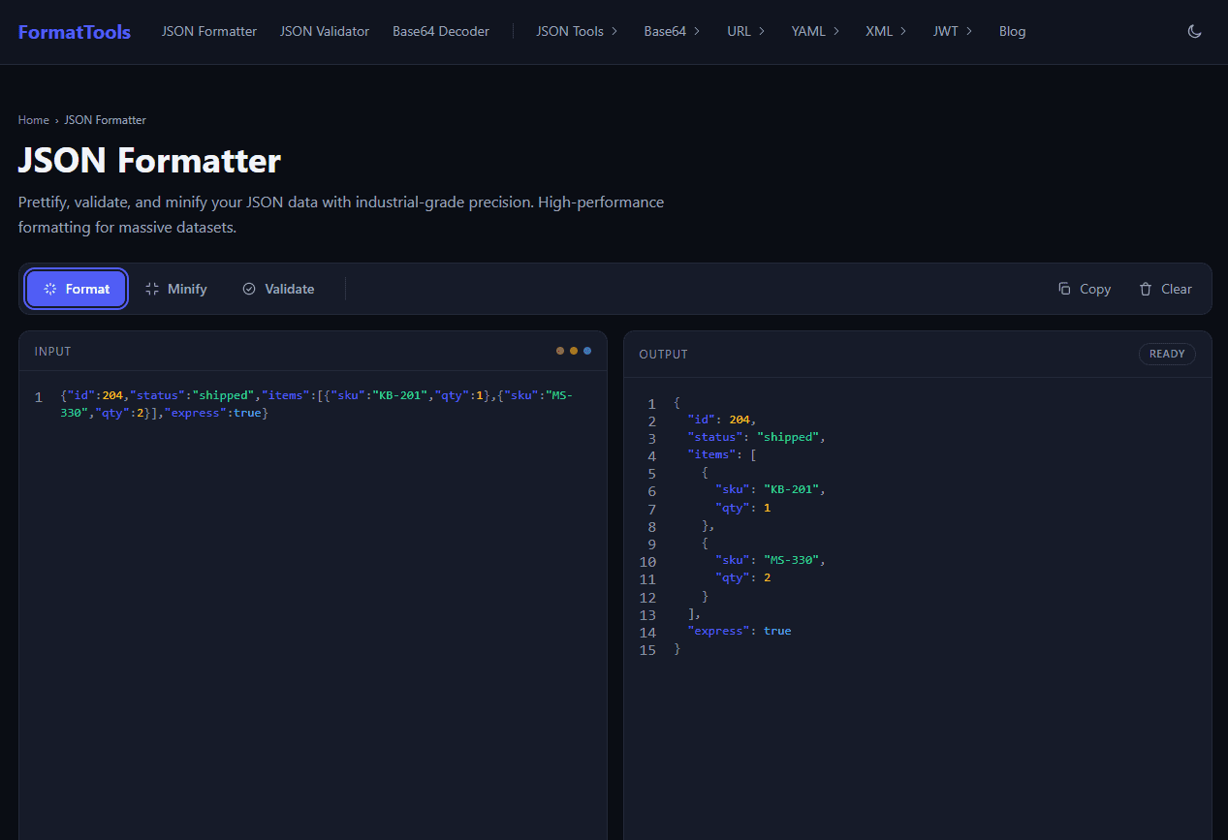The image size is (1228, 840).
Task: Click the "status": "shipped" output line
Action: click(x=756, y=437)
